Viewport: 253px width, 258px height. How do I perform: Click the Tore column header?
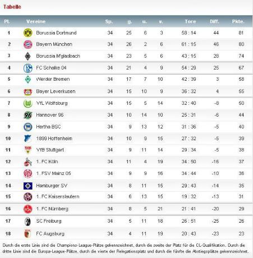point(190,21)
